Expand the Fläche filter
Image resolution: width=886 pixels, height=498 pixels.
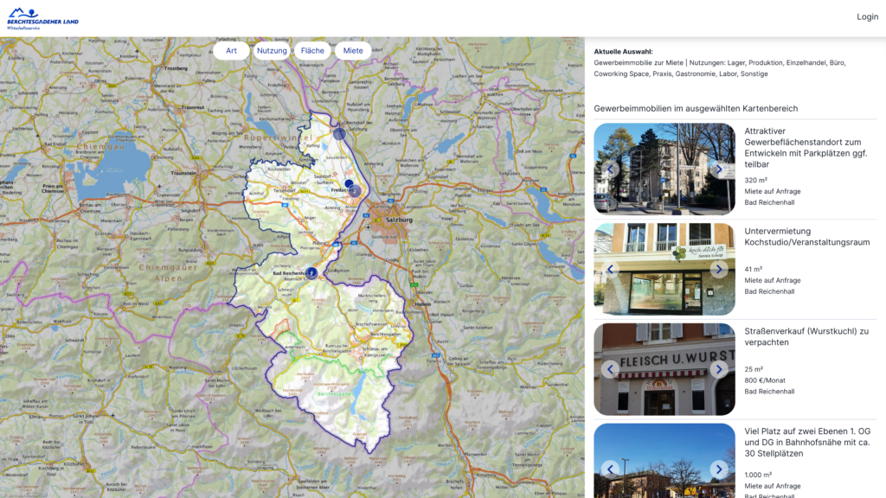312,51
